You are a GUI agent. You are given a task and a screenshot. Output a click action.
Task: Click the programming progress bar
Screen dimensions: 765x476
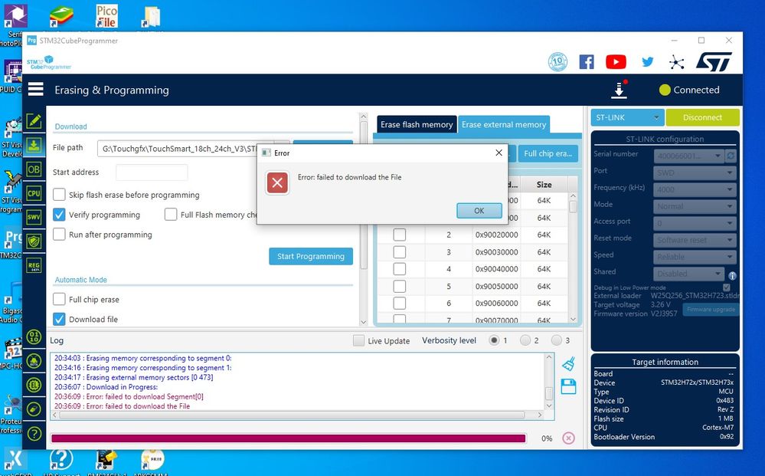[289, 438]
